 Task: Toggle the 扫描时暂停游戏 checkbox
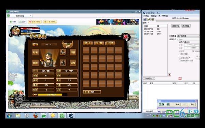[x=180, y=60]
